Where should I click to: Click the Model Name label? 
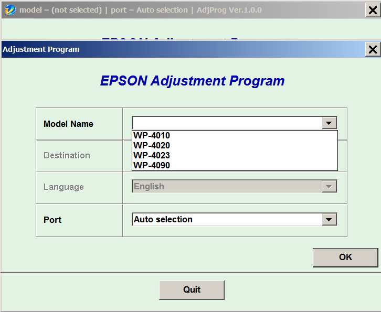(68, 124)
